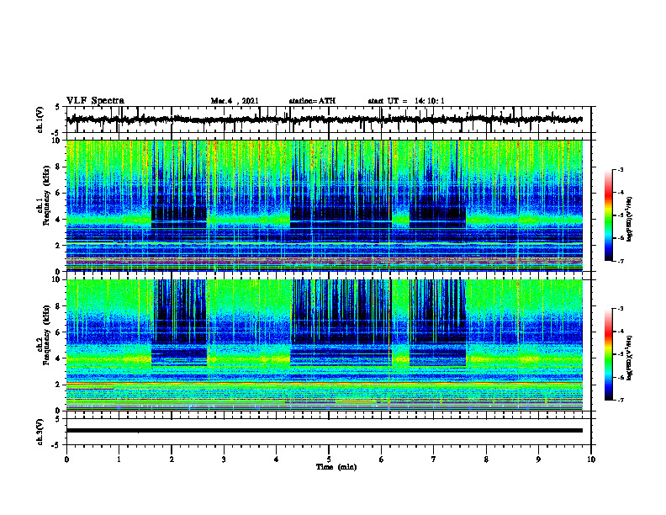Click the "5" tick on the time axis
The height and width of the screenshot is (515, 666).
click(329, 459)
